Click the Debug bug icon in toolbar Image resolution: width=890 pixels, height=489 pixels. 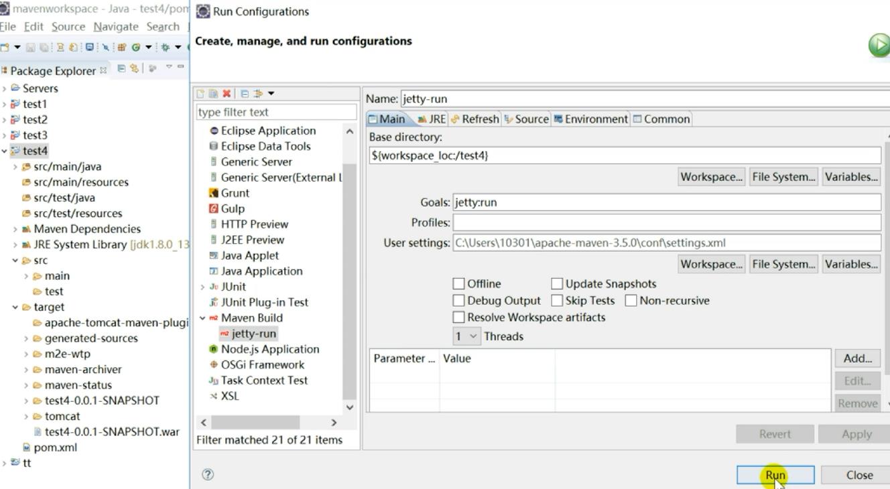165,47
